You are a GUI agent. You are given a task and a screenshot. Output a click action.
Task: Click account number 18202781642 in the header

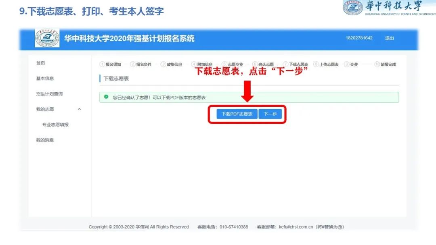pos(359,38)
